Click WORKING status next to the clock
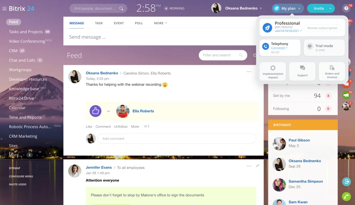The image size is (355, 205). [x=174, y=8]
